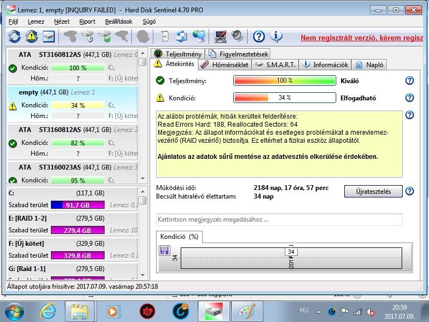429x322 pixels.
Task: Select the Kondíció (%) graph tab
Action: point(179,237)
